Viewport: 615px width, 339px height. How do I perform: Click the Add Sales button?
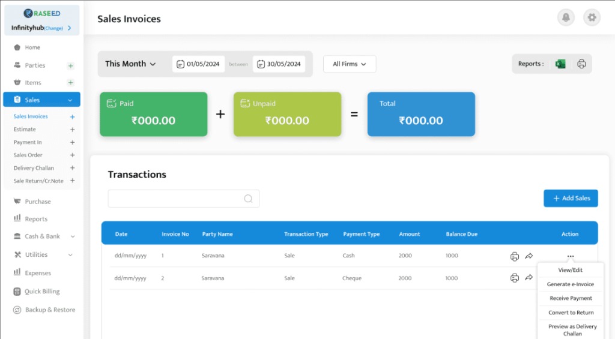[x=571, y=199]
